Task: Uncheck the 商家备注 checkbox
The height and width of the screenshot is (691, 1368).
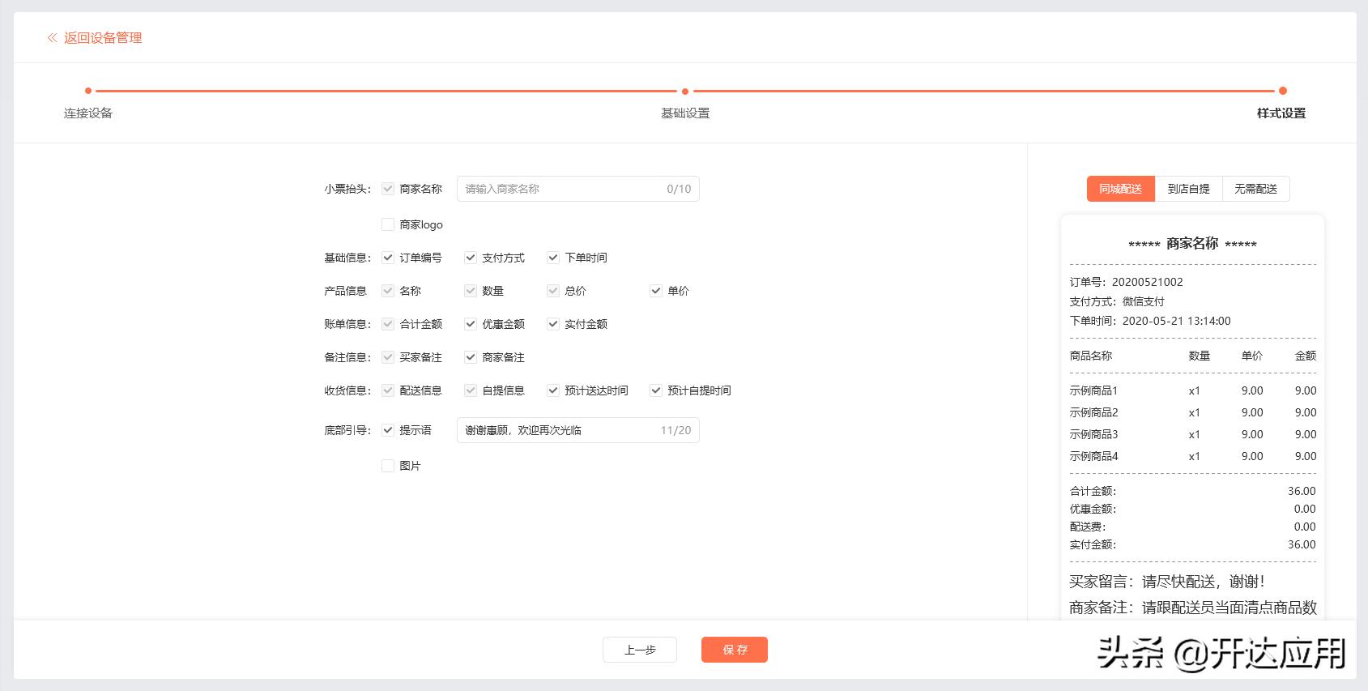Action: [x=471, y=357]
